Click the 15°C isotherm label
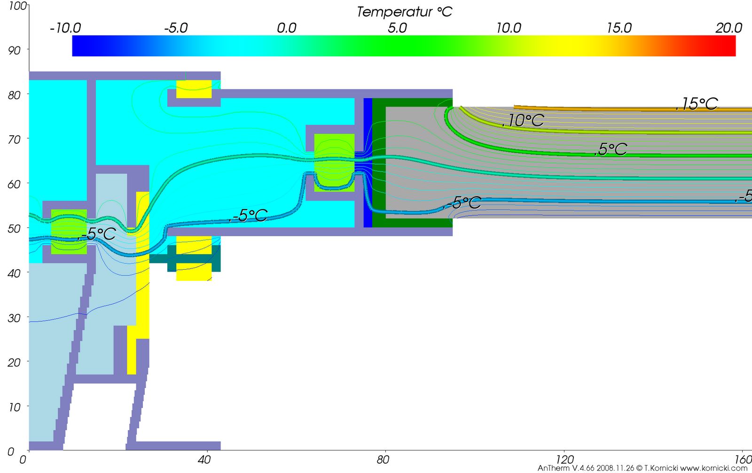Image resolution: width=752 pixels, height=473 pixels. 697,104
